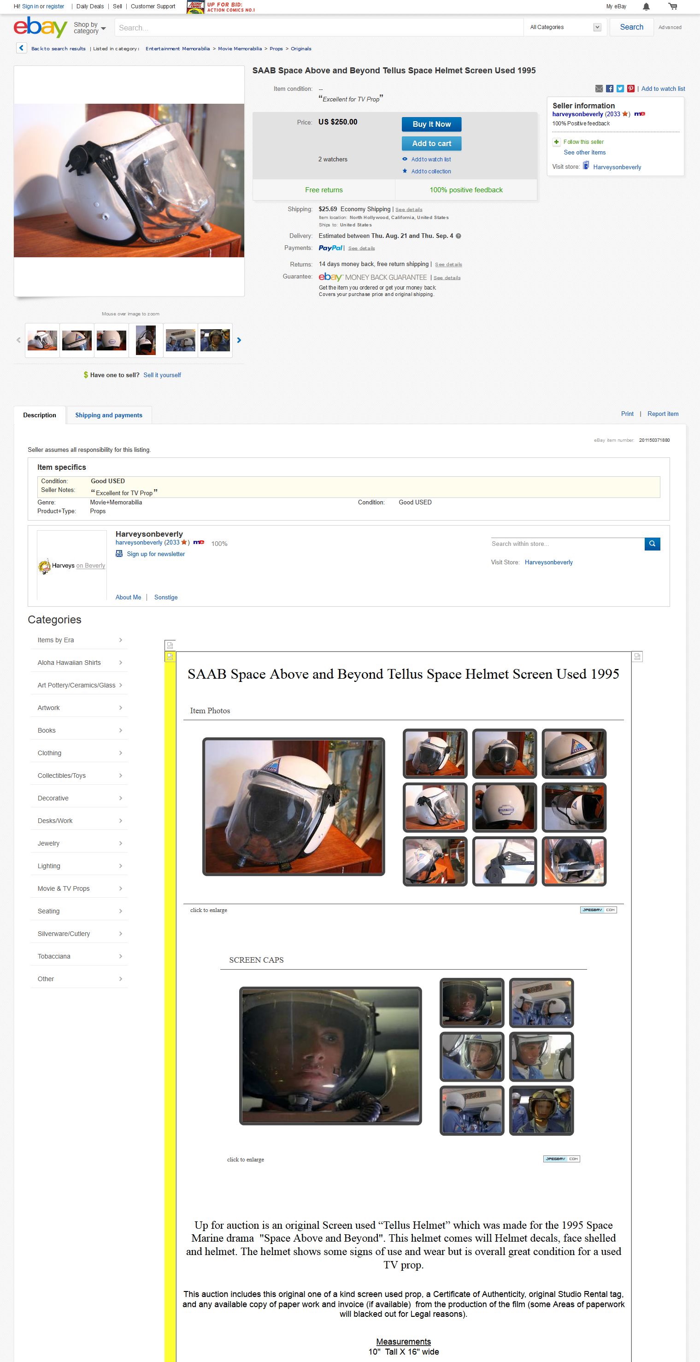Click the eye icon beside Add to watch list
The width and height of the screenshot is (700, 1362).
pos(405,159)
